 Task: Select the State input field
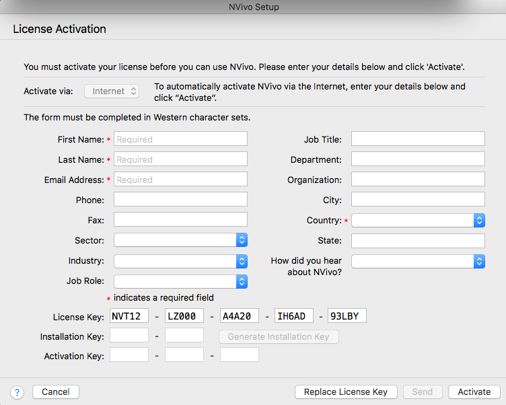click(417, 241)
